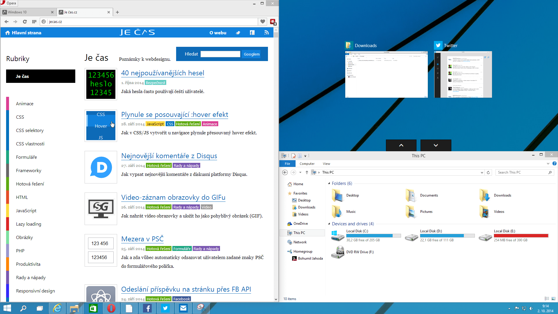Expand Explorer ribbon chevron
The width and height of the screenshot is (558, 314).
pos(548,164)
